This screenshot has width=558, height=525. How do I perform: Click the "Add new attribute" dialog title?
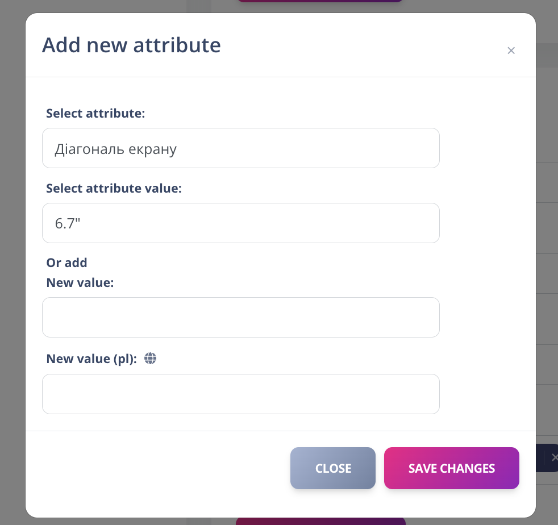coord(131,45)
